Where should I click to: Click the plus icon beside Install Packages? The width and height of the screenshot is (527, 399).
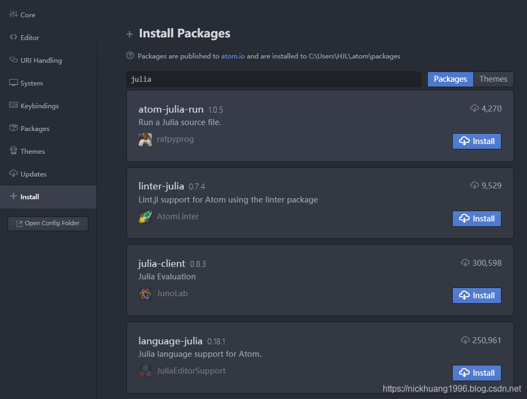click(x=130, y=34)
